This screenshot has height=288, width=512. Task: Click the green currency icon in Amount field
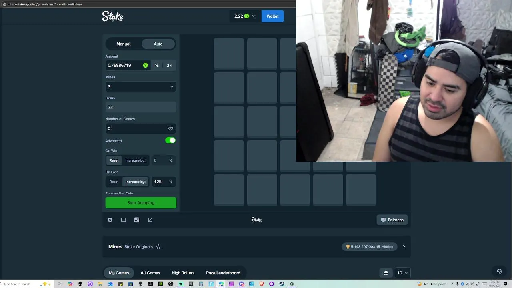(145, 65)
